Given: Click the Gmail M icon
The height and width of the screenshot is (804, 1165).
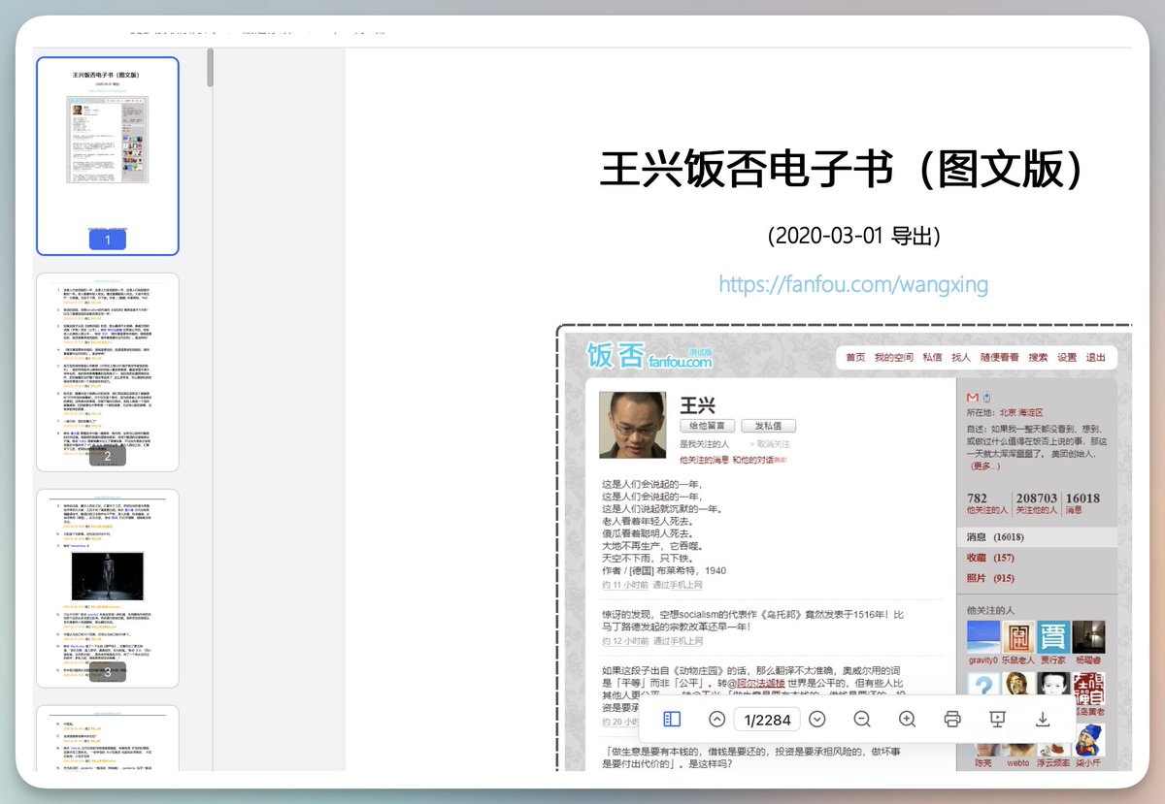Looking at the screenshot, I should pyautogui.click(x=973, y=399).
